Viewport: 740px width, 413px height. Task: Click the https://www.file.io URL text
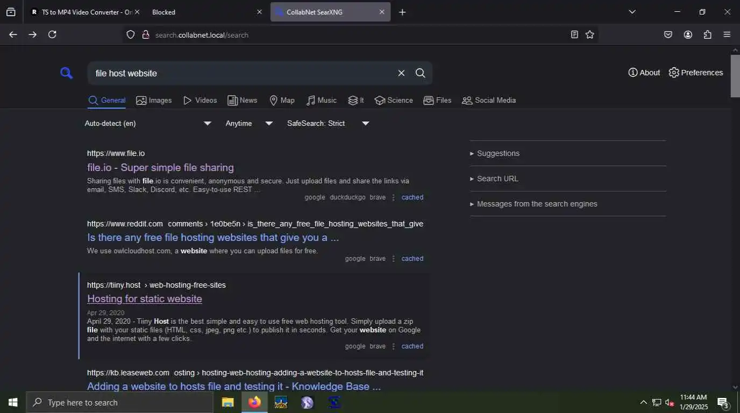pos(116,153)
